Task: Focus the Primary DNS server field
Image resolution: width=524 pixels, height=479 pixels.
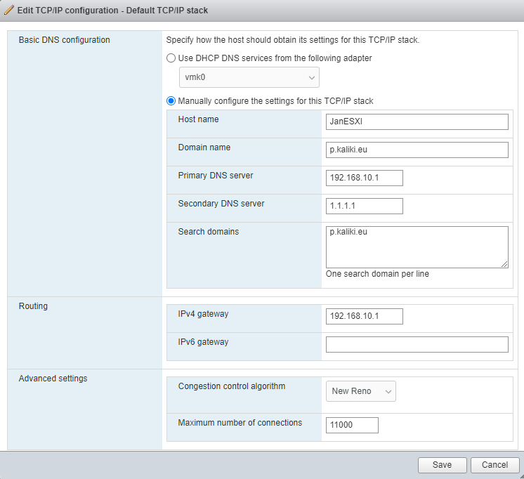Action: (x=364, y=178)
